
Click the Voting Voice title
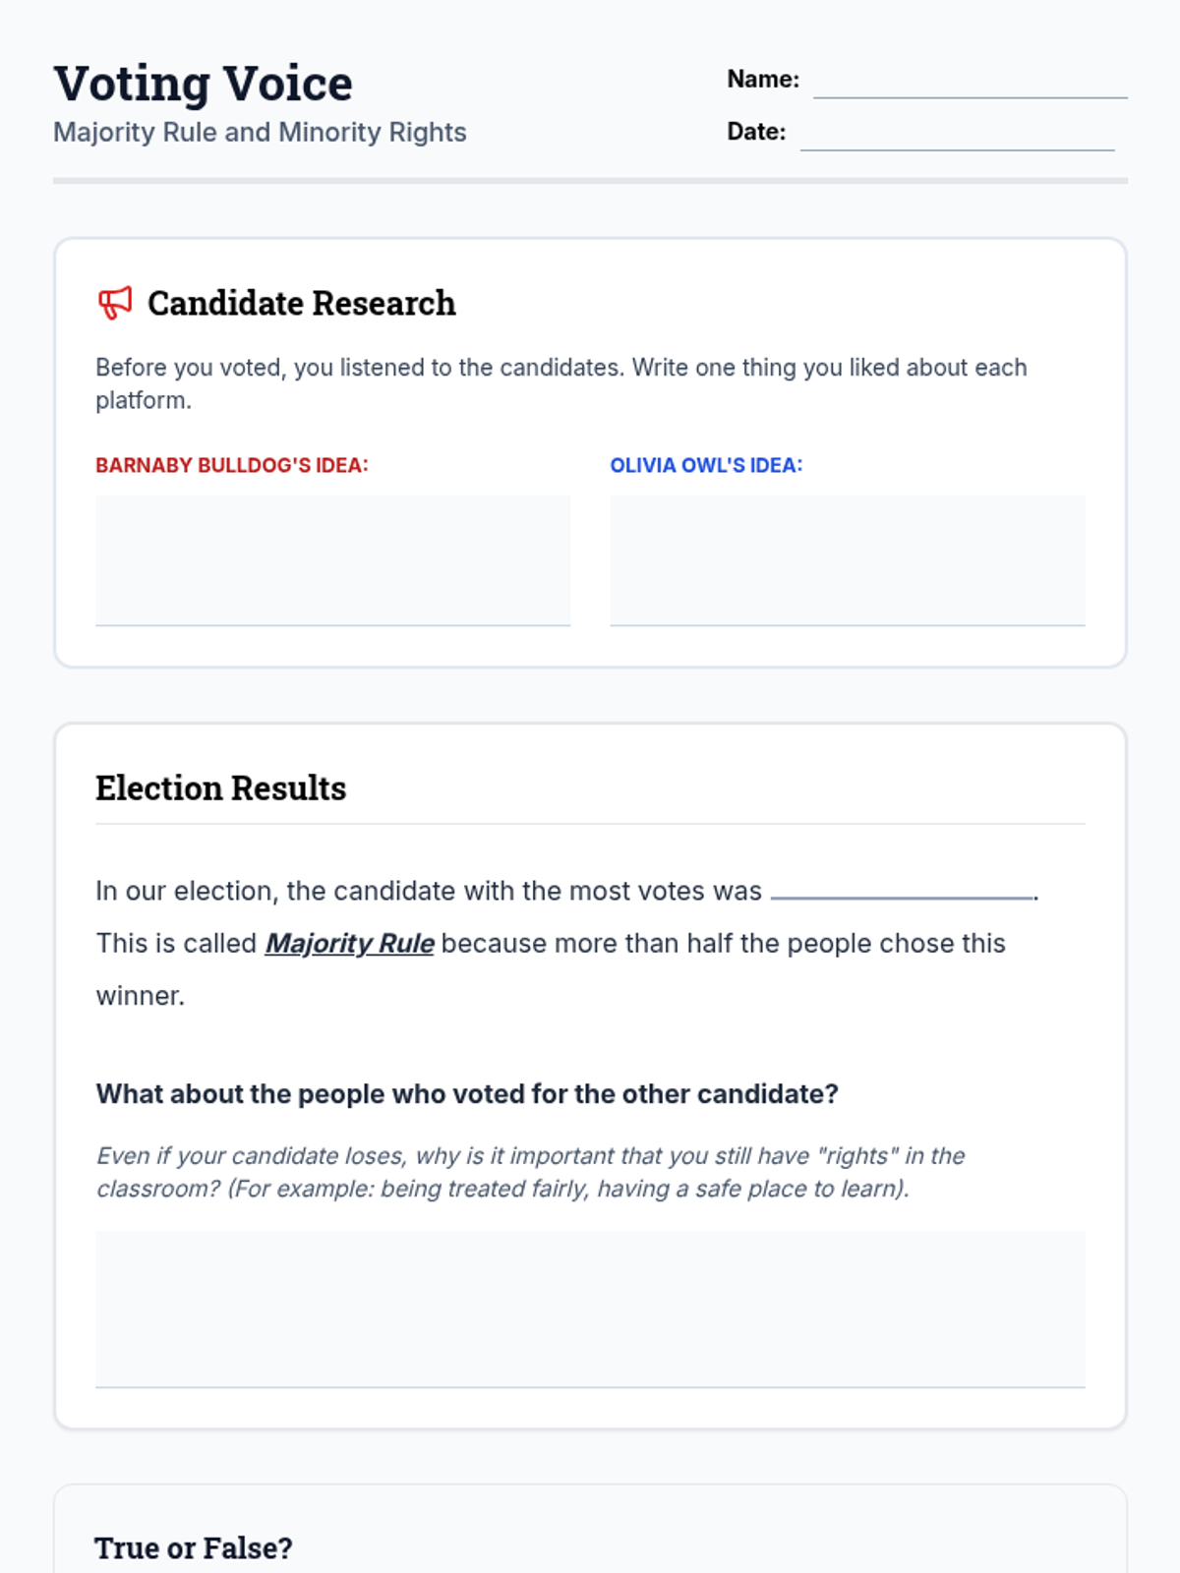coord(203,84)
